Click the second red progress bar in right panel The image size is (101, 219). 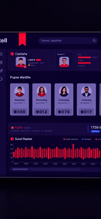click(x=84, y=63)
